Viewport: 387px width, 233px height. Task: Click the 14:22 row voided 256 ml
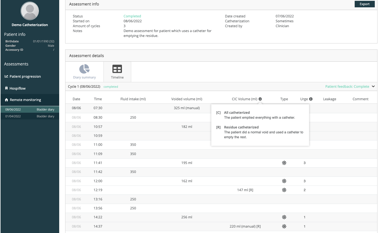[x=221, y=217]
